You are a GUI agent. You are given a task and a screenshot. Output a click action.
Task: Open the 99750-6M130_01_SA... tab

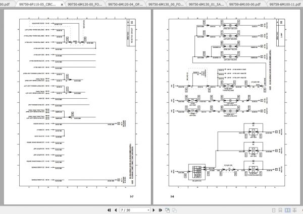pyautogui.click(x=206, y=4)
